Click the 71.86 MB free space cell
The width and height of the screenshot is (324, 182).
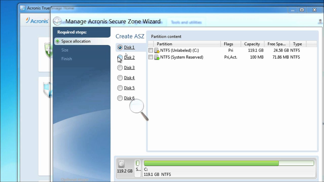pyautogui.click(x=281, y=57)
